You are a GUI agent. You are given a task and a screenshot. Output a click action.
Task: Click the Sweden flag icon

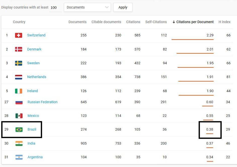tap(19, 63)
